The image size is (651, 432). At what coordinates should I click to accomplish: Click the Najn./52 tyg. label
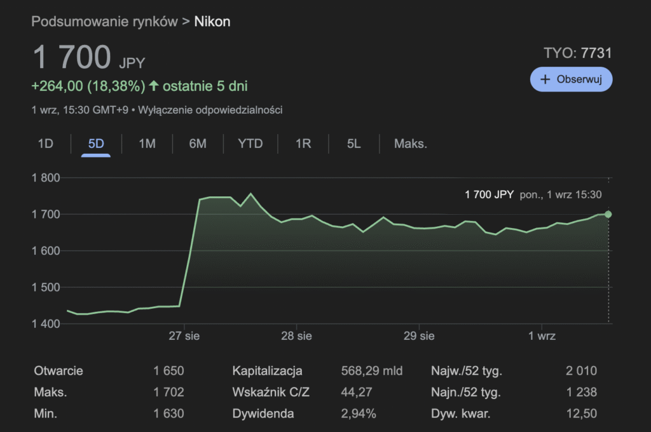(x=466, y=392)
